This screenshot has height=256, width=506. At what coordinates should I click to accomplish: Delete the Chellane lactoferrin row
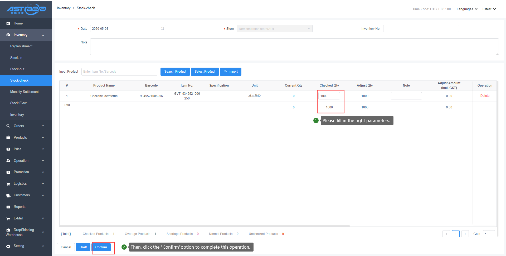[485, 96]
